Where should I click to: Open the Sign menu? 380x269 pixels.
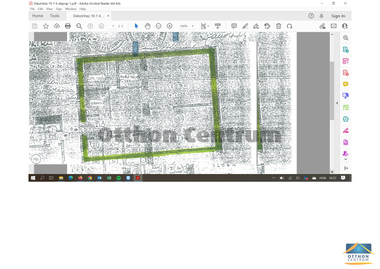coord(59,9)
